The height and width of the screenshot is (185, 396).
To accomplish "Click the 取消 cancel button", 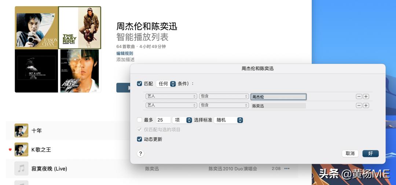I will coord(350,153).
